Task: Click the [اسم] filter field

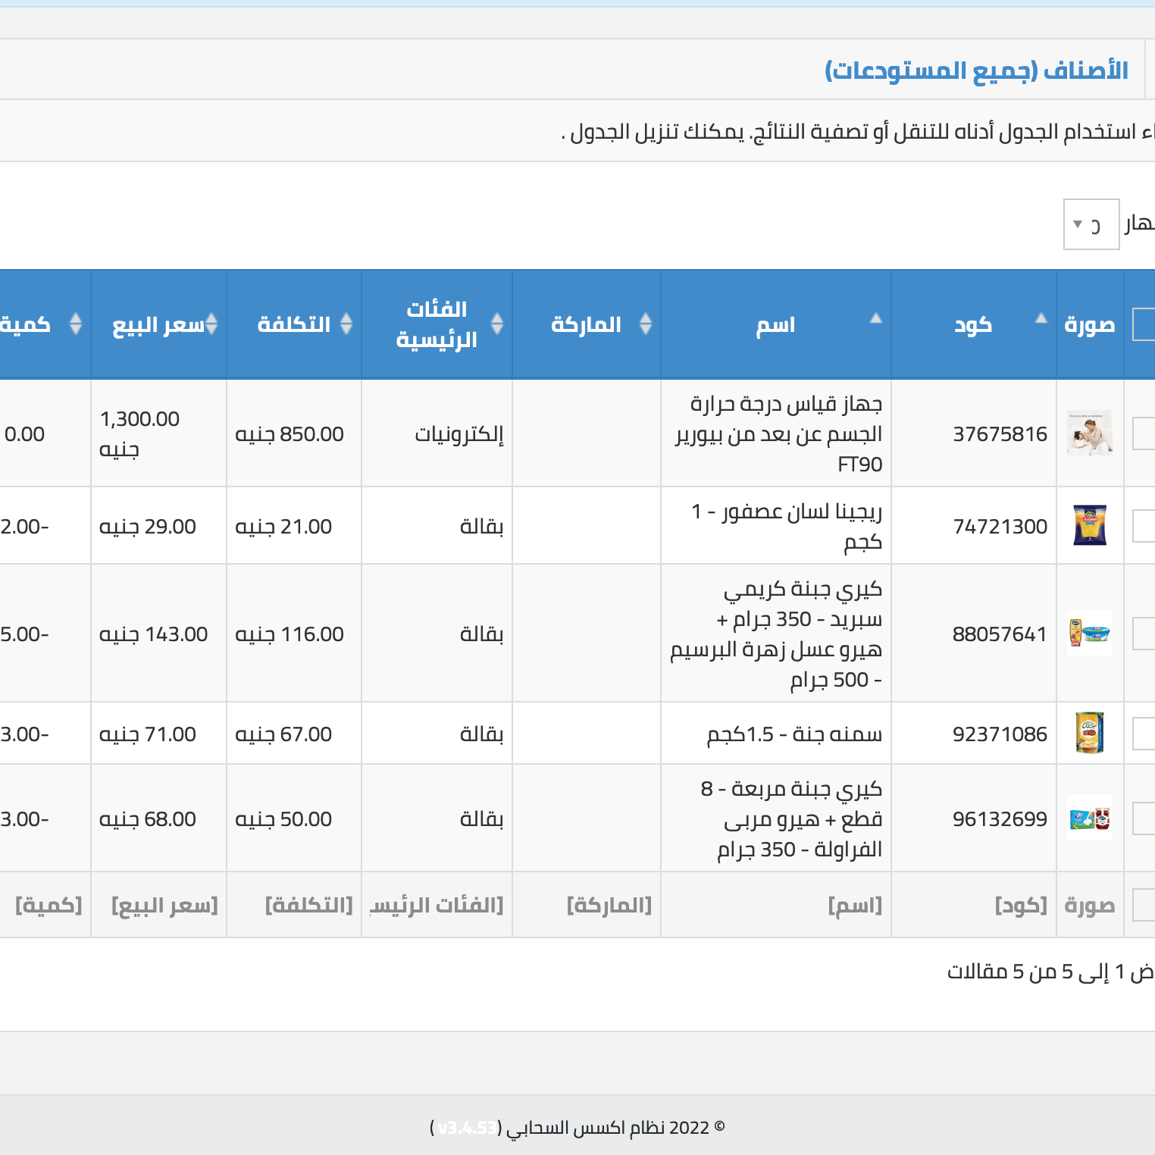Action: [x=856, y=904]
